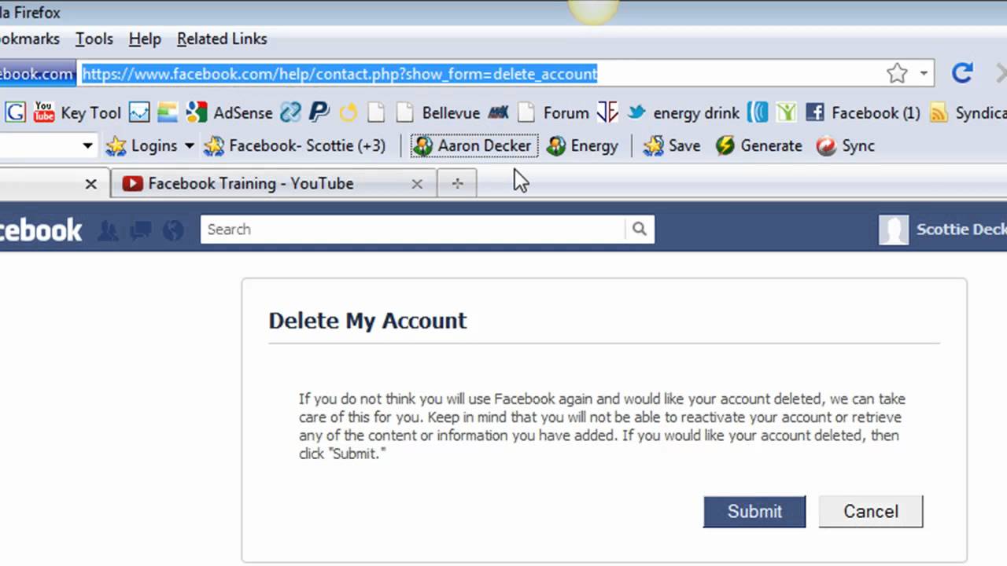Screen dimensions: 1007x566
Task: Choose the Aaron Decker identity
Action: (474, 145)
